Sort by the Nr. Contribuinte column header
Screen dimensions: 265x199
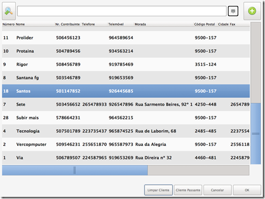[68, 24]
